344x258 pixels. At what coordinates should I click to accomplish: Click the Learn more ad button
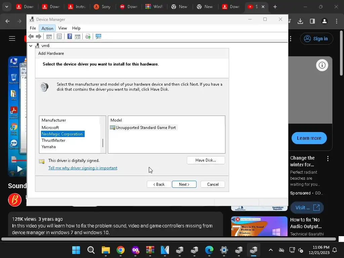click(x=309, y=138)
